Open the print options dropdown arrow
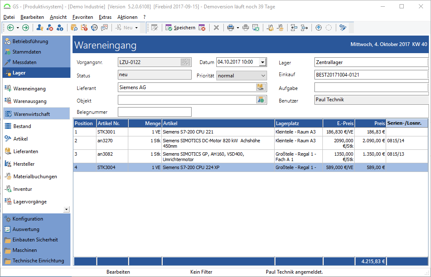 click(238, 28)
